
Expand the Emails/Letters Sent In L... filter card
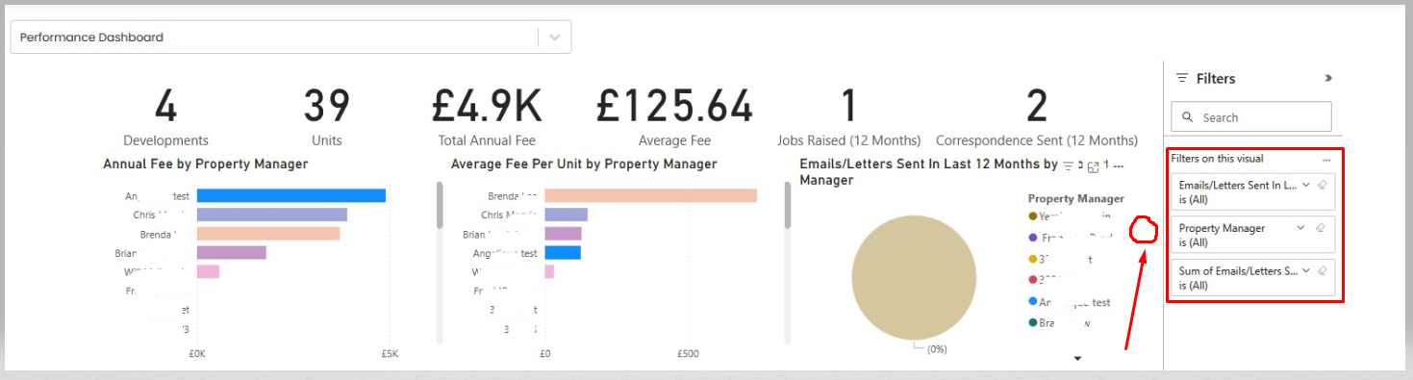(1305, 185)
